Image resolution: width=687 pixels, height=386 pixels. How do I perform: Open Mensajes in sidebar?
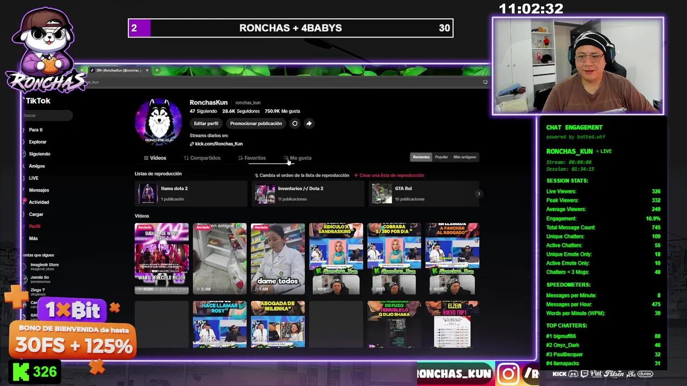39,190
